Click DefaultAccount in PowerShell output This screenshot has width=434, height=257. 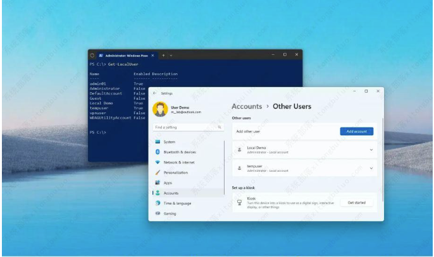106,93
